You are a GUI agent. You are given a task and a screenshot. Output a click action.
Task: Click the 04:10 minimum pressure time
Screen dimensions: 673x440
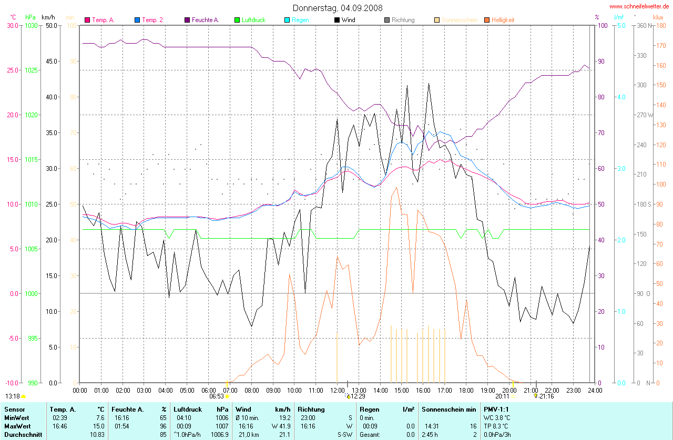point(184,417)
